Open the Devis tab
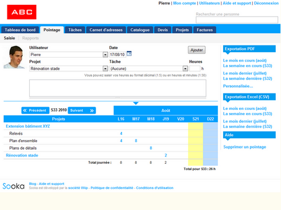This screenshot has height=210, width=281. [163, 30]
